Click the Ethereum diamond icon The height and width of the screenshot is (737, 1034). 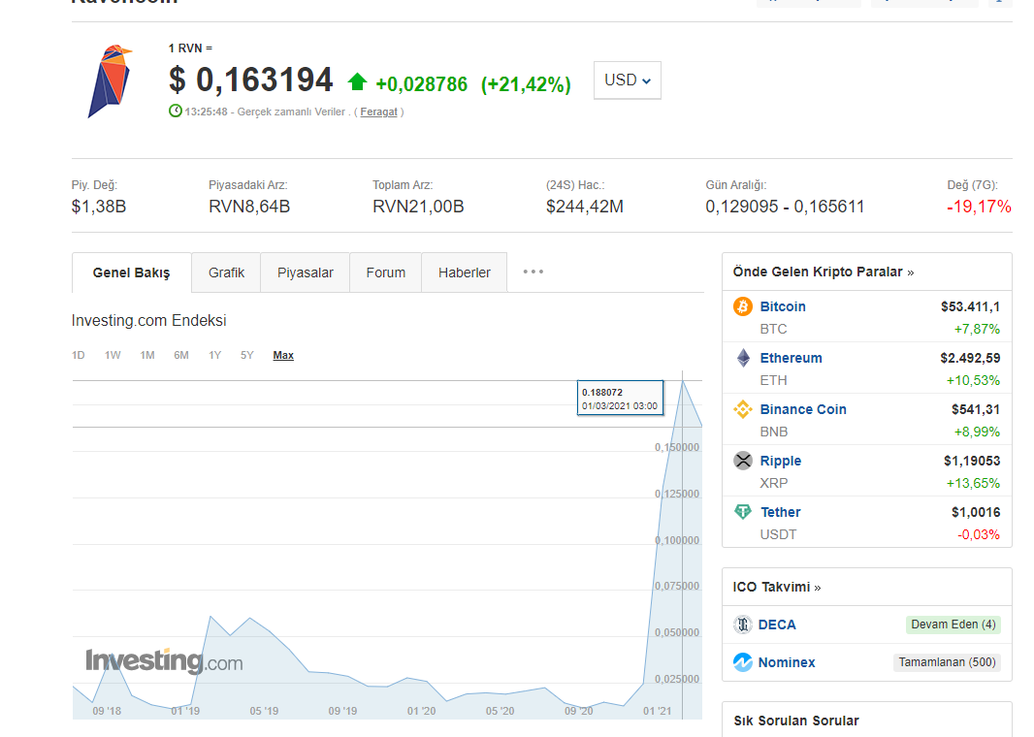point(743,358)
